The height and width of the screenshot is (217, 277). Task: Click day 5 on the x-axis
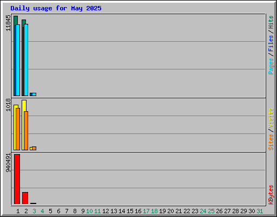click(x=50, y=211)
